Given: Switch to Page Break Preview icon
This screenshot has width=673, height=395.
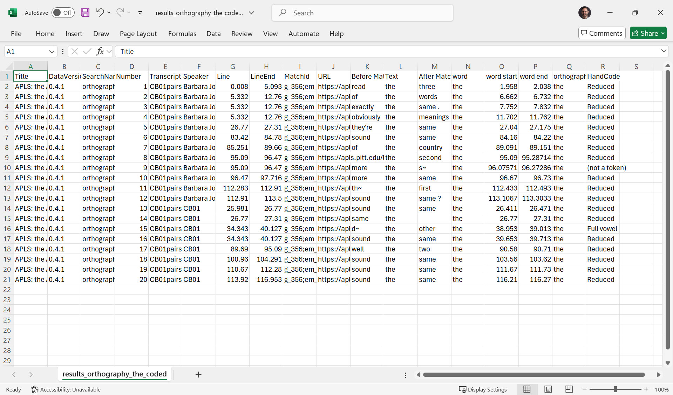Looking at the screenshot, I should (x=569, y=389).
